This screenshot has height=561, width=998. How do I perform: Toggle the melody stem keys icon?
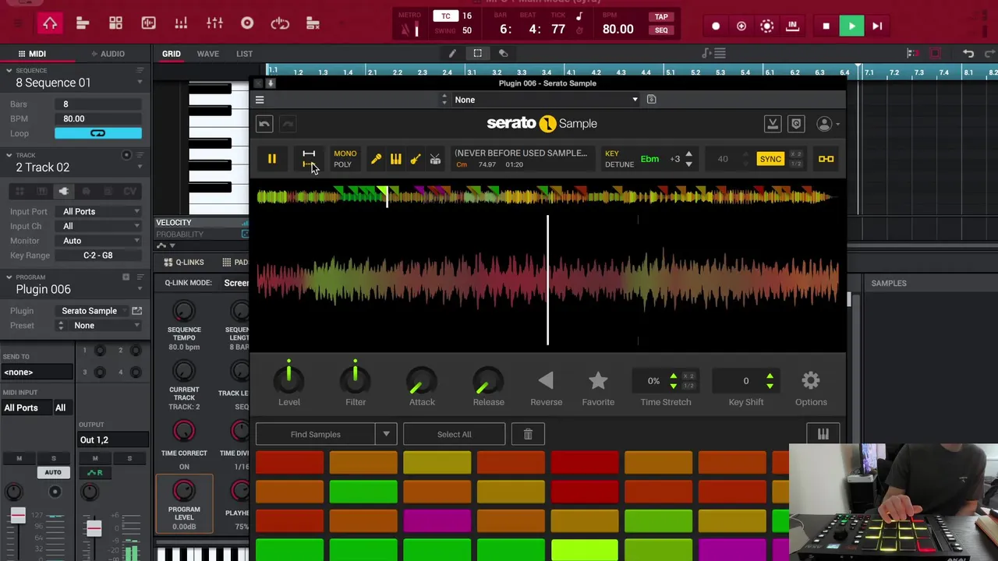pyautogui.click(x=396, y=159)
